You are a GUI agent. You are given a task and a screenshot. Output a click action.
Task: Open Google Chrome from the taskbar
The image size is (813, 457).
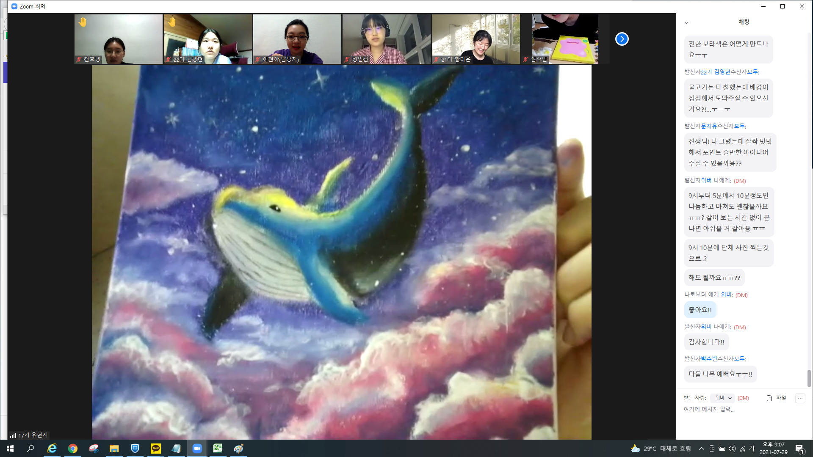click(x=73, y=449)
